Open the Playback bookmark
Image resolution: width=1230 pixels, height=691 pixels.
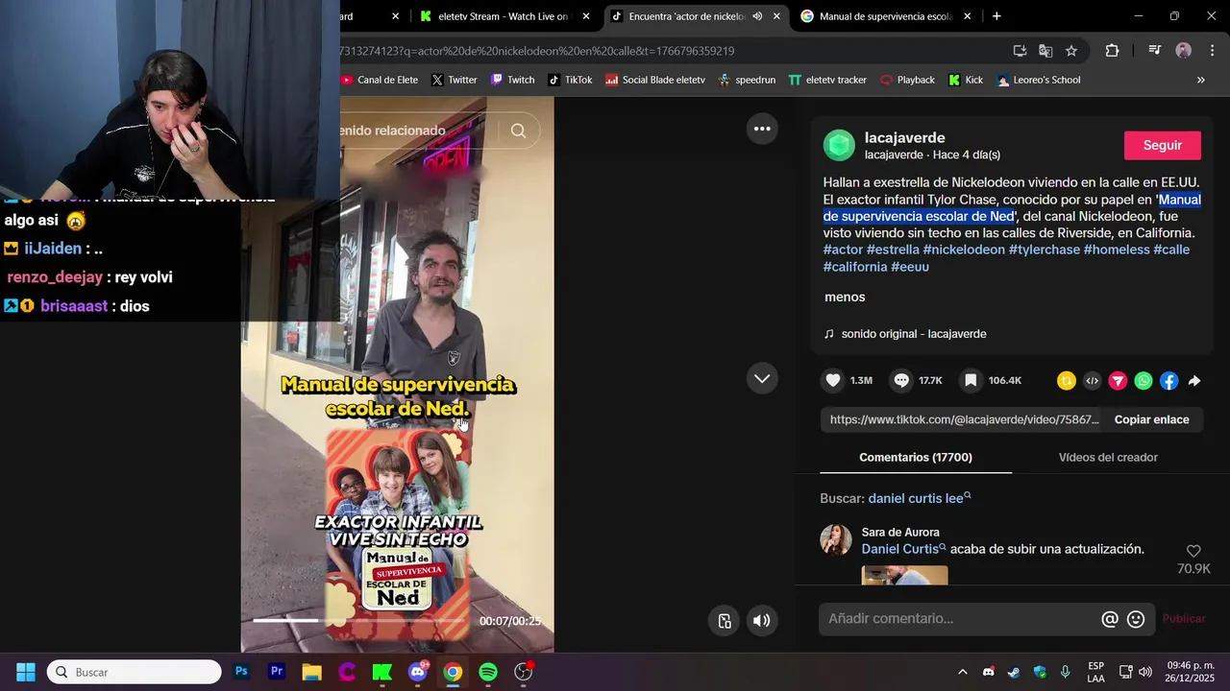tap(907, 80)
